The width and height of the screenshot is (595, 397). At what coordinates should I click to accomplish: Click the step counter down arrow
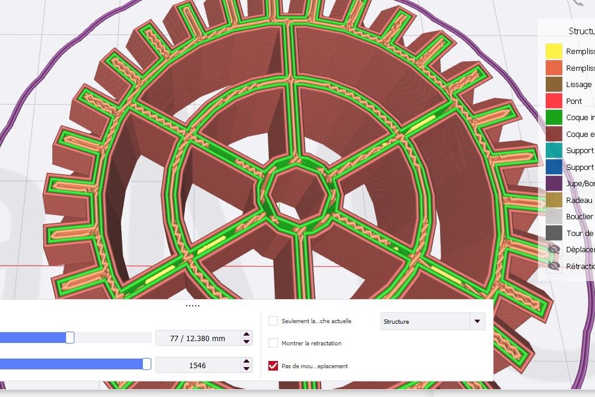tap(246, 368)
